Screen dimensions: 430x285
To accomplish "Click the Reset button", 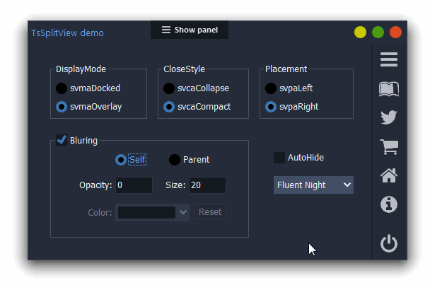I will click(x=210, y=211).
